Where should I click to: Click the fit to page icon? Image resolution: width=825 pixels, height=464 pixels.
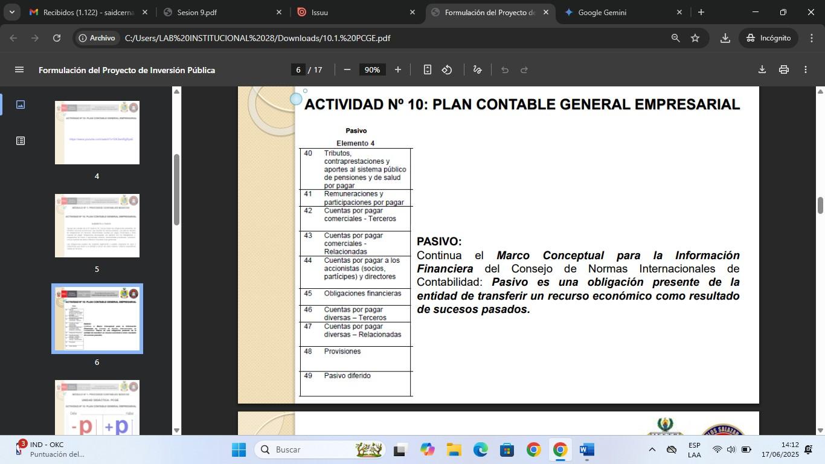click(x=427, y=70)
